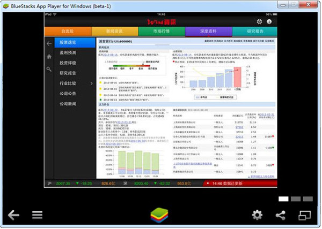Click the BlueStacks share icon
The image size is (322, 229).
(x=281, y=215)
